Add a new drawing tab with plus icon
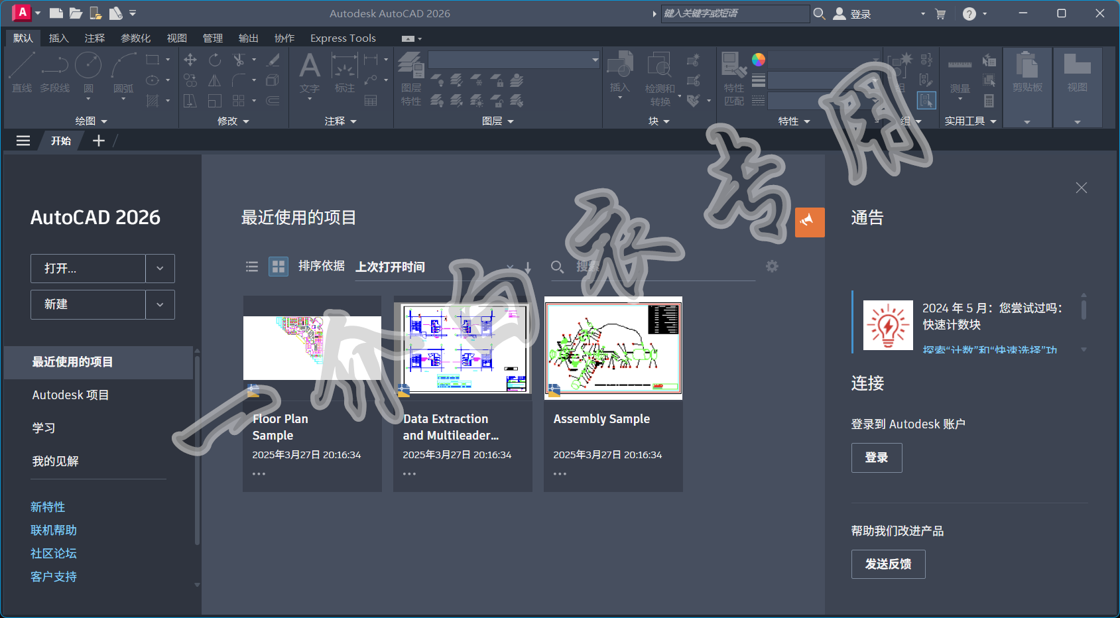 [99, 141]
